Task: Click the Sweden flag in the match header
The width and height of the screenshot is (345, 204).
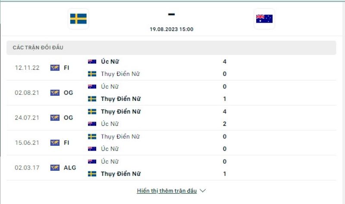Action: 78,19
